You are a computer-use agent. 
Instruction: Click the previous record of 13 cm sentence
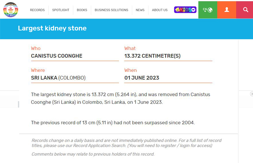[x=113, y=123]
